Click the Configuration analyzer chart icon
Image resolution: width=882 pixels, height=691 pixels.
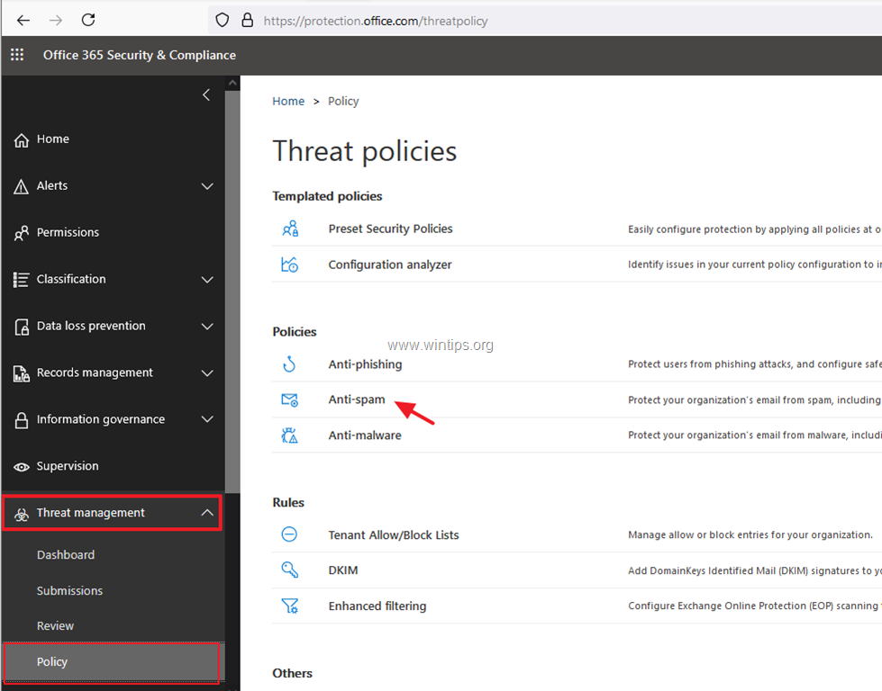290,264
